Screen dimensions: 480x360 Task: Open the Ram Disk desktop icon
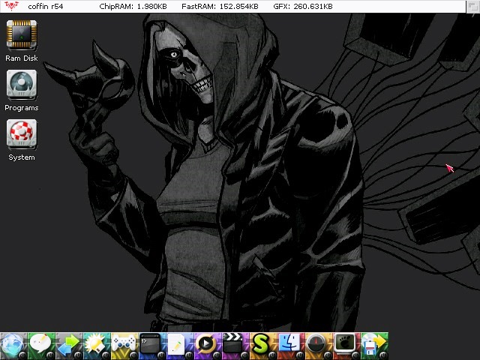22,35
